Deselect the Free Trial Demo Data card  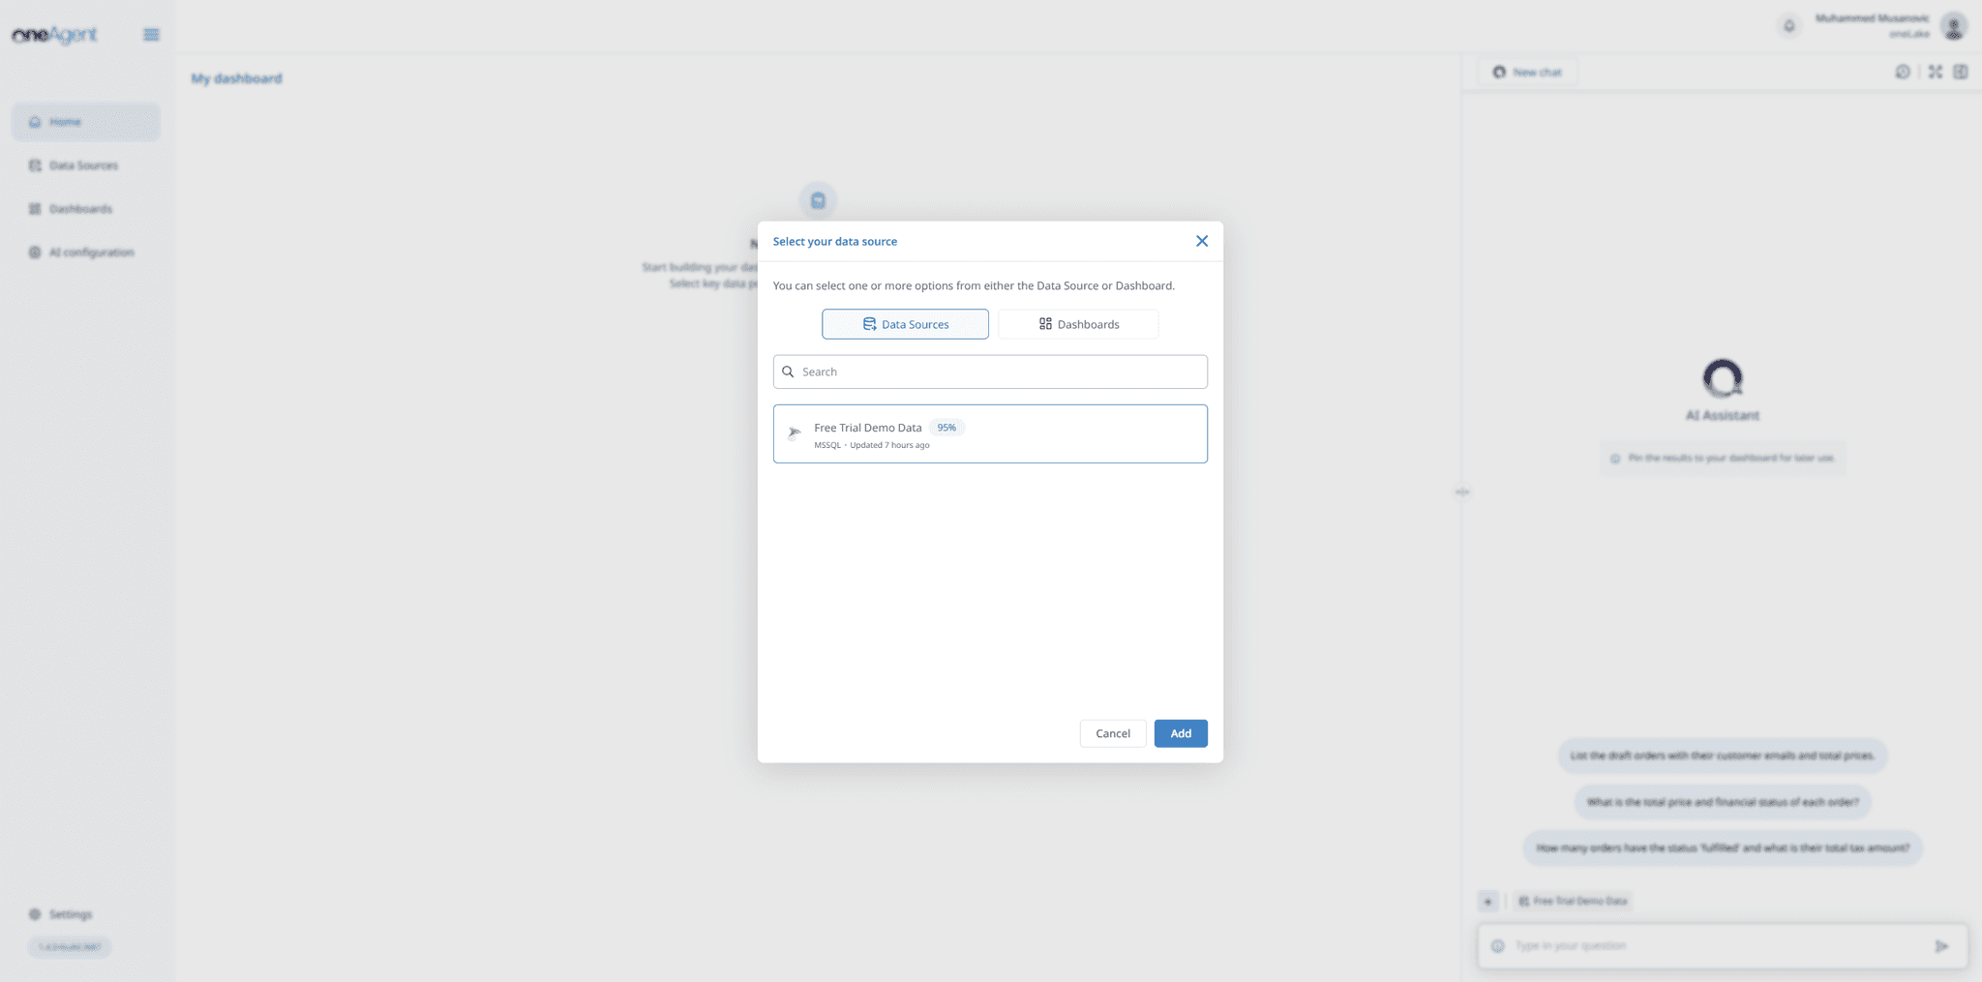[x=990, y=433]
